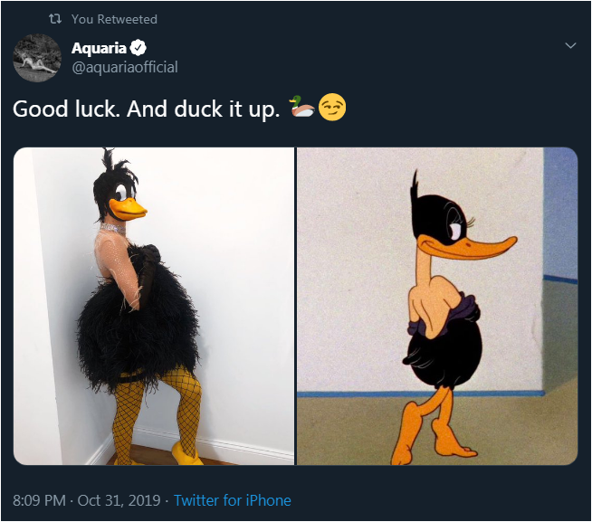
Task: Open the @aquariaofficial handle link
Action: pos(125,67)
